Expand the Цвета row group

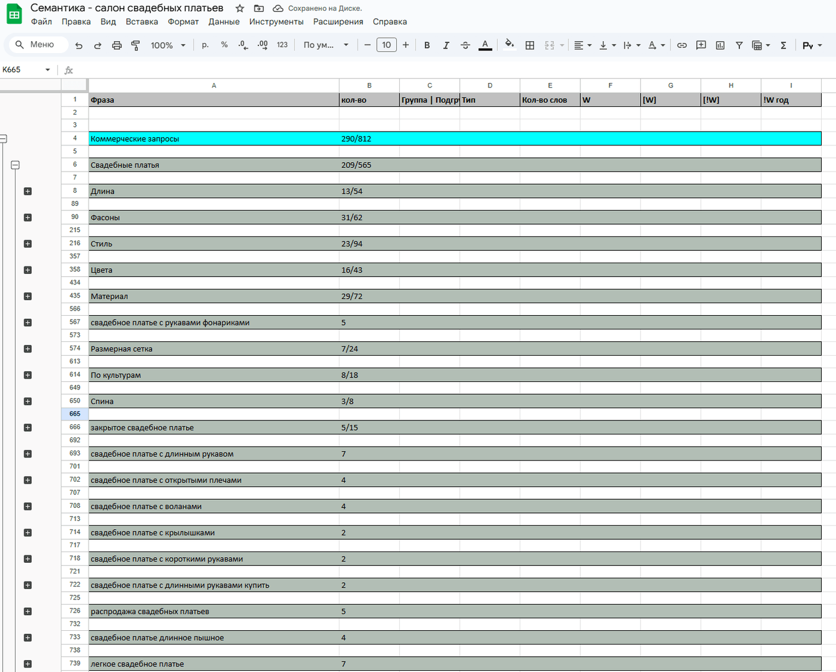[x=27, y=270]
